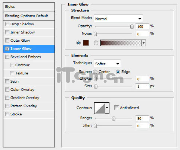Enable the Drop Shadow checkbox

click(x=7, y=24)
